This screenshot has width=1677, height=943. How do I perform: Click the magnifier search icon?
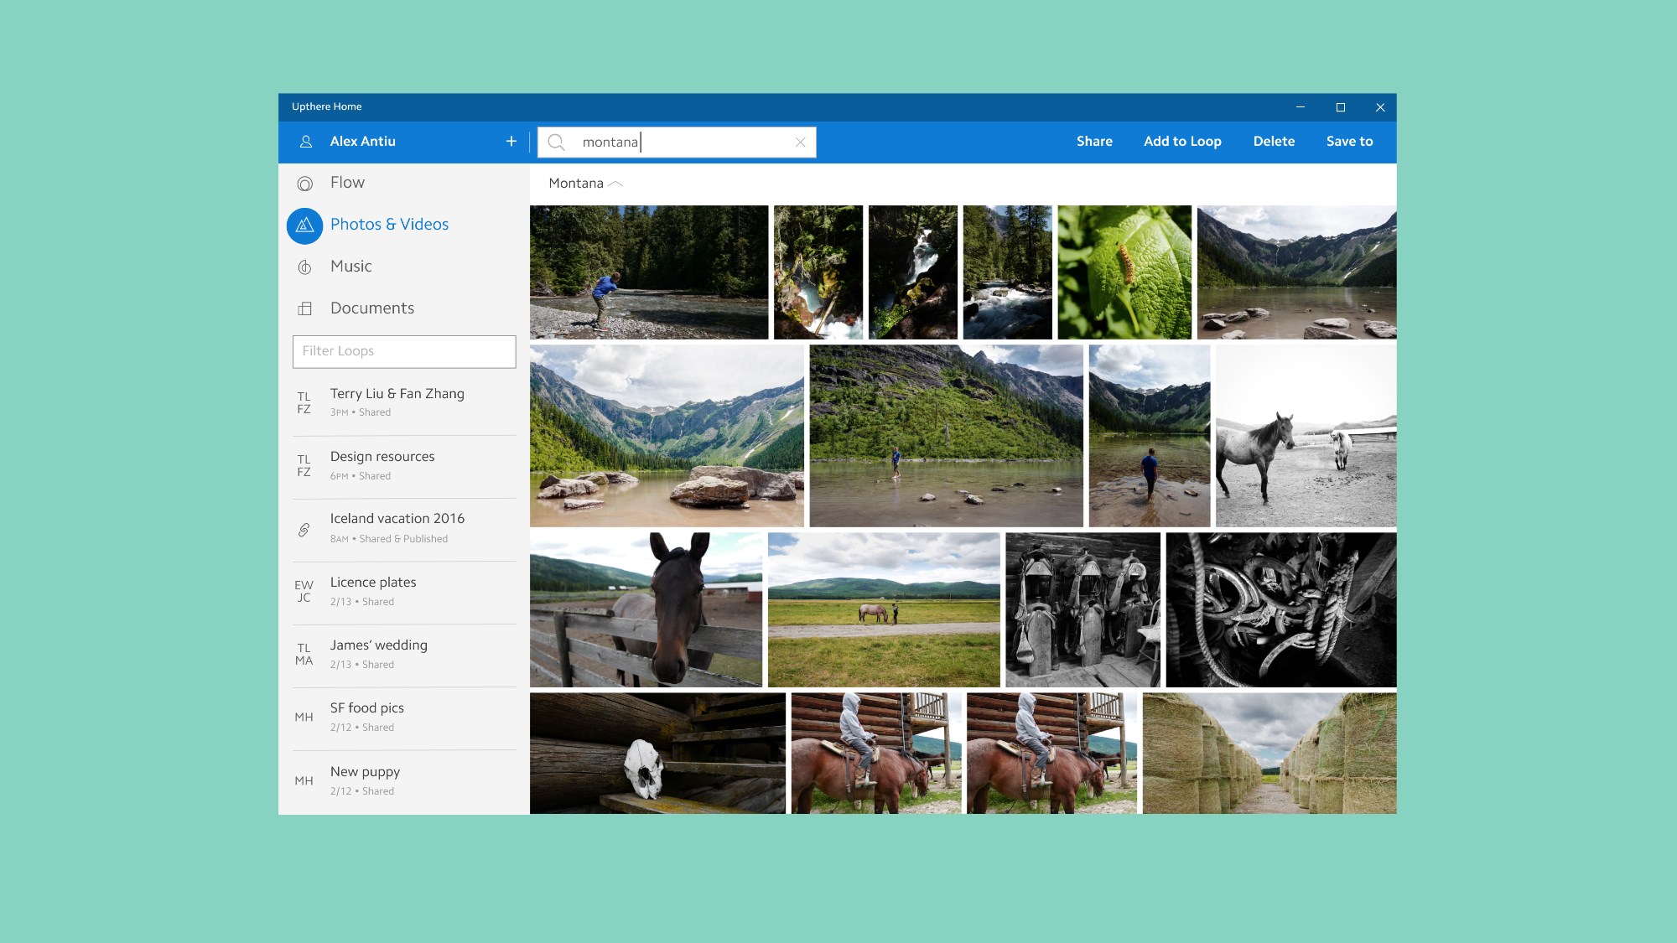[556, 142]
